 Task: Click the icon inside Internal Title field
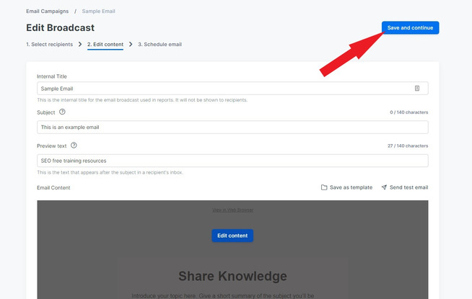(417, 89)
